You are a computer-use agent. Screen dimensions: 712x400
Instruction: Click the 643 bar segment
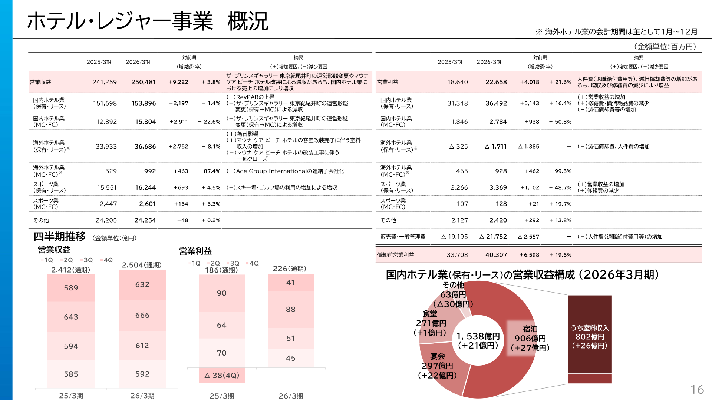71,317
